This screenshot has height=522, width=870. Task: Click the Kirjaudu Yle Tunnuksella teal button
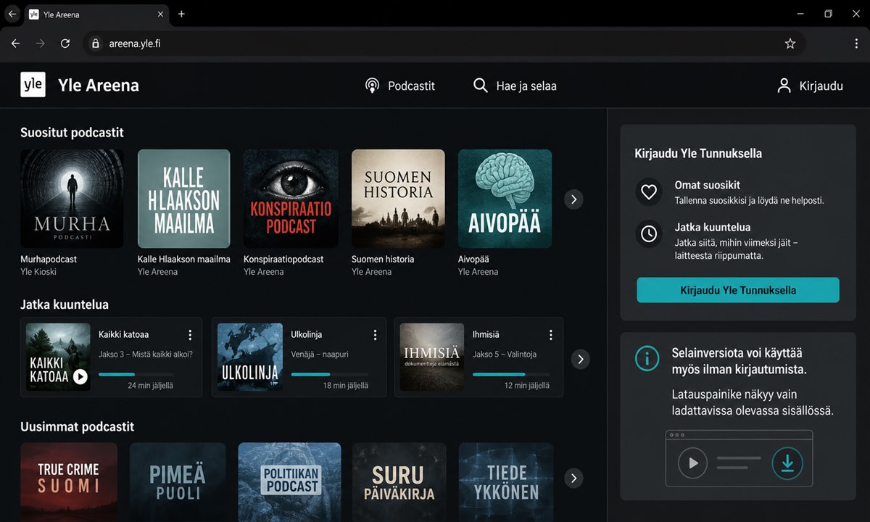[x=738, y=290]
